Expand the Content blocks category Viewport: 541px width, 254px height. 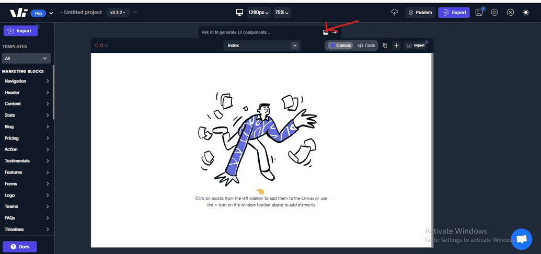coord(26,103)
